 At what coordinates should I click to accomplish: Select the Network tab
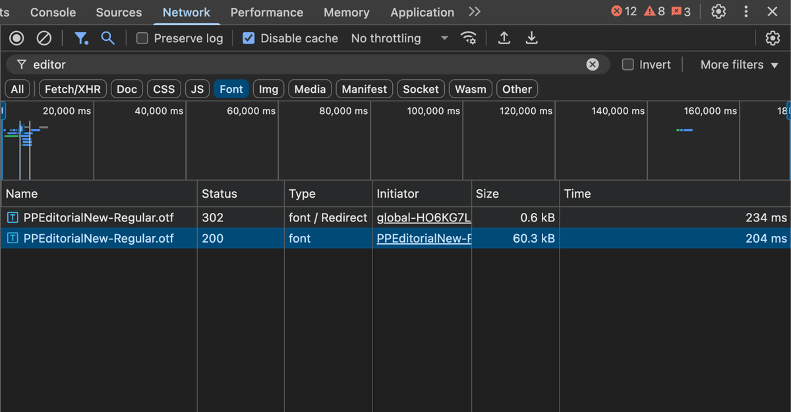pyautogui.click(x=187, y=12)
